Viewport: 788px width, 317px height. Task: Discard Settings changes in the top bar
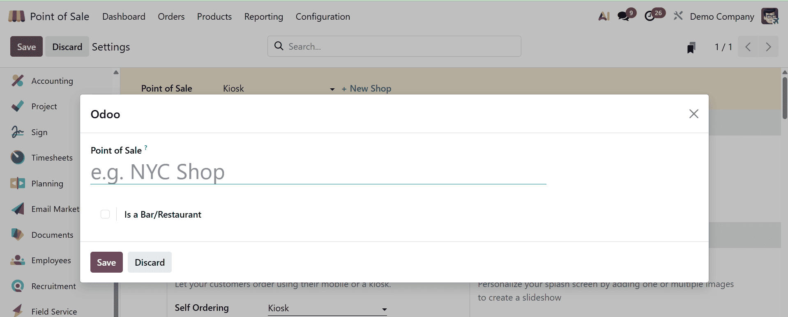click(x=67, y=46)
